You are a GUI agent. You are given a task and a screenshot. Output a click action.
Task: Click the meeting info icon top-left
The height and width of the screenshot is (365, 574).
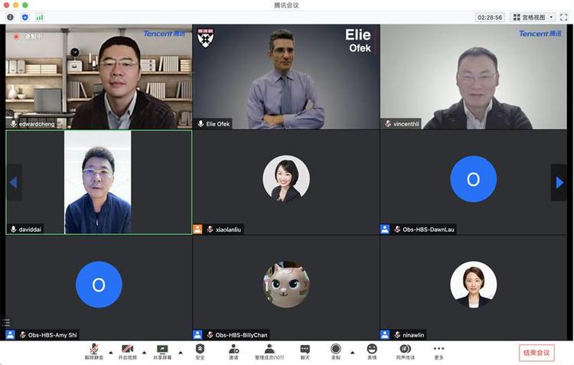tap(10, 17)
